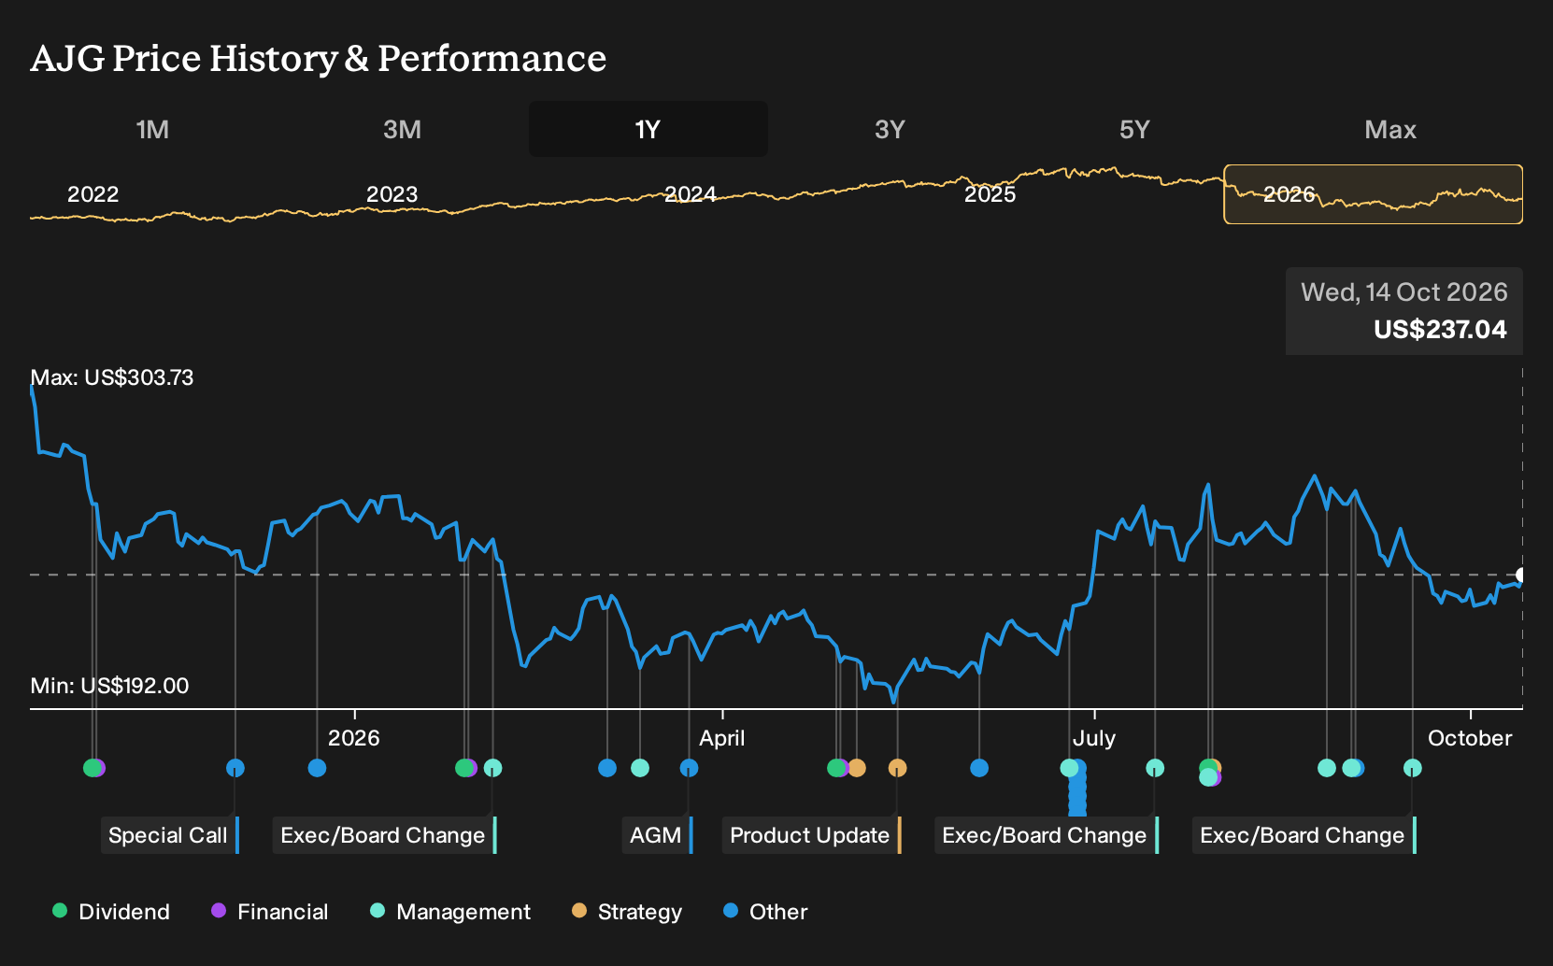The width and height of the screenshot is (1553, 966).
Task: Select the 3Y time range tab
Action: (x=890, y=129)
